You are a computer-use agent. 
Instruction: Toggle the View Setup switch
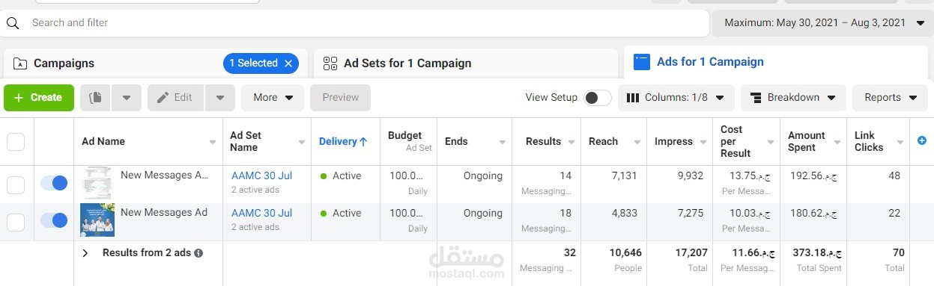point(597,98)
